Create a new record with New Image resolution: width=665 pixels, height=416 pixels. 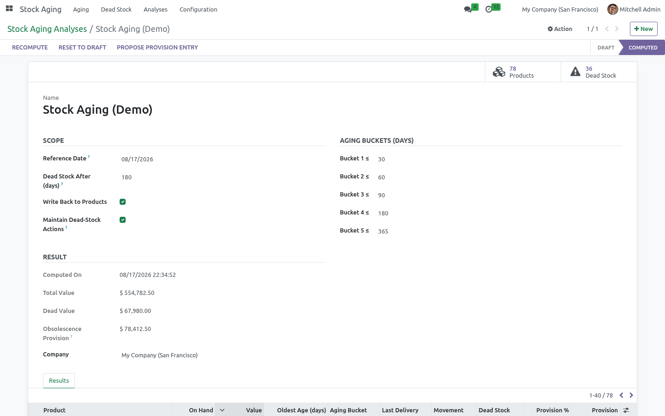pyautogui.click(x=643, y=29)
